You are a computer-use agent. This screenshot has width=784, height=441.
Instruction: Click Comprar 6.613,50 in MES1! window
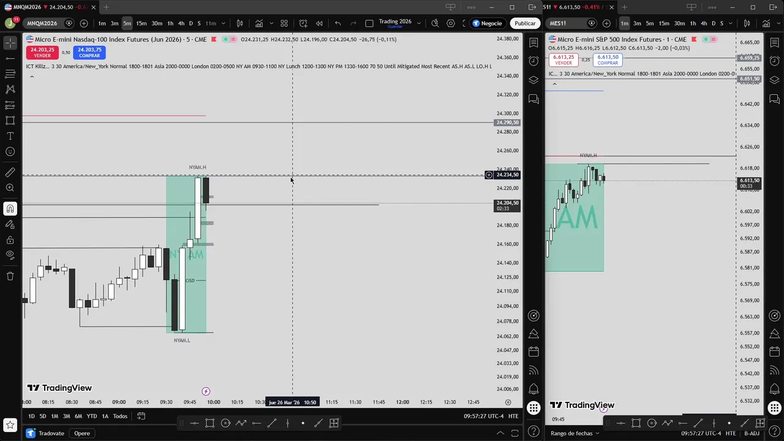pos(608,60)
